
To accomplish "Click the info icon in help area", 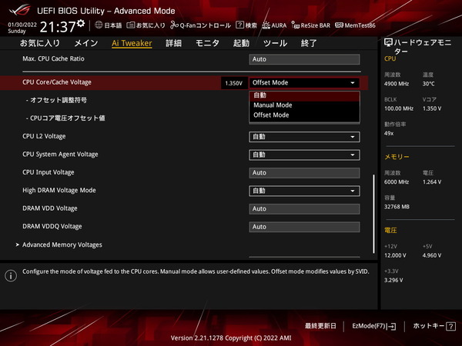I will [x=11, y=275].
